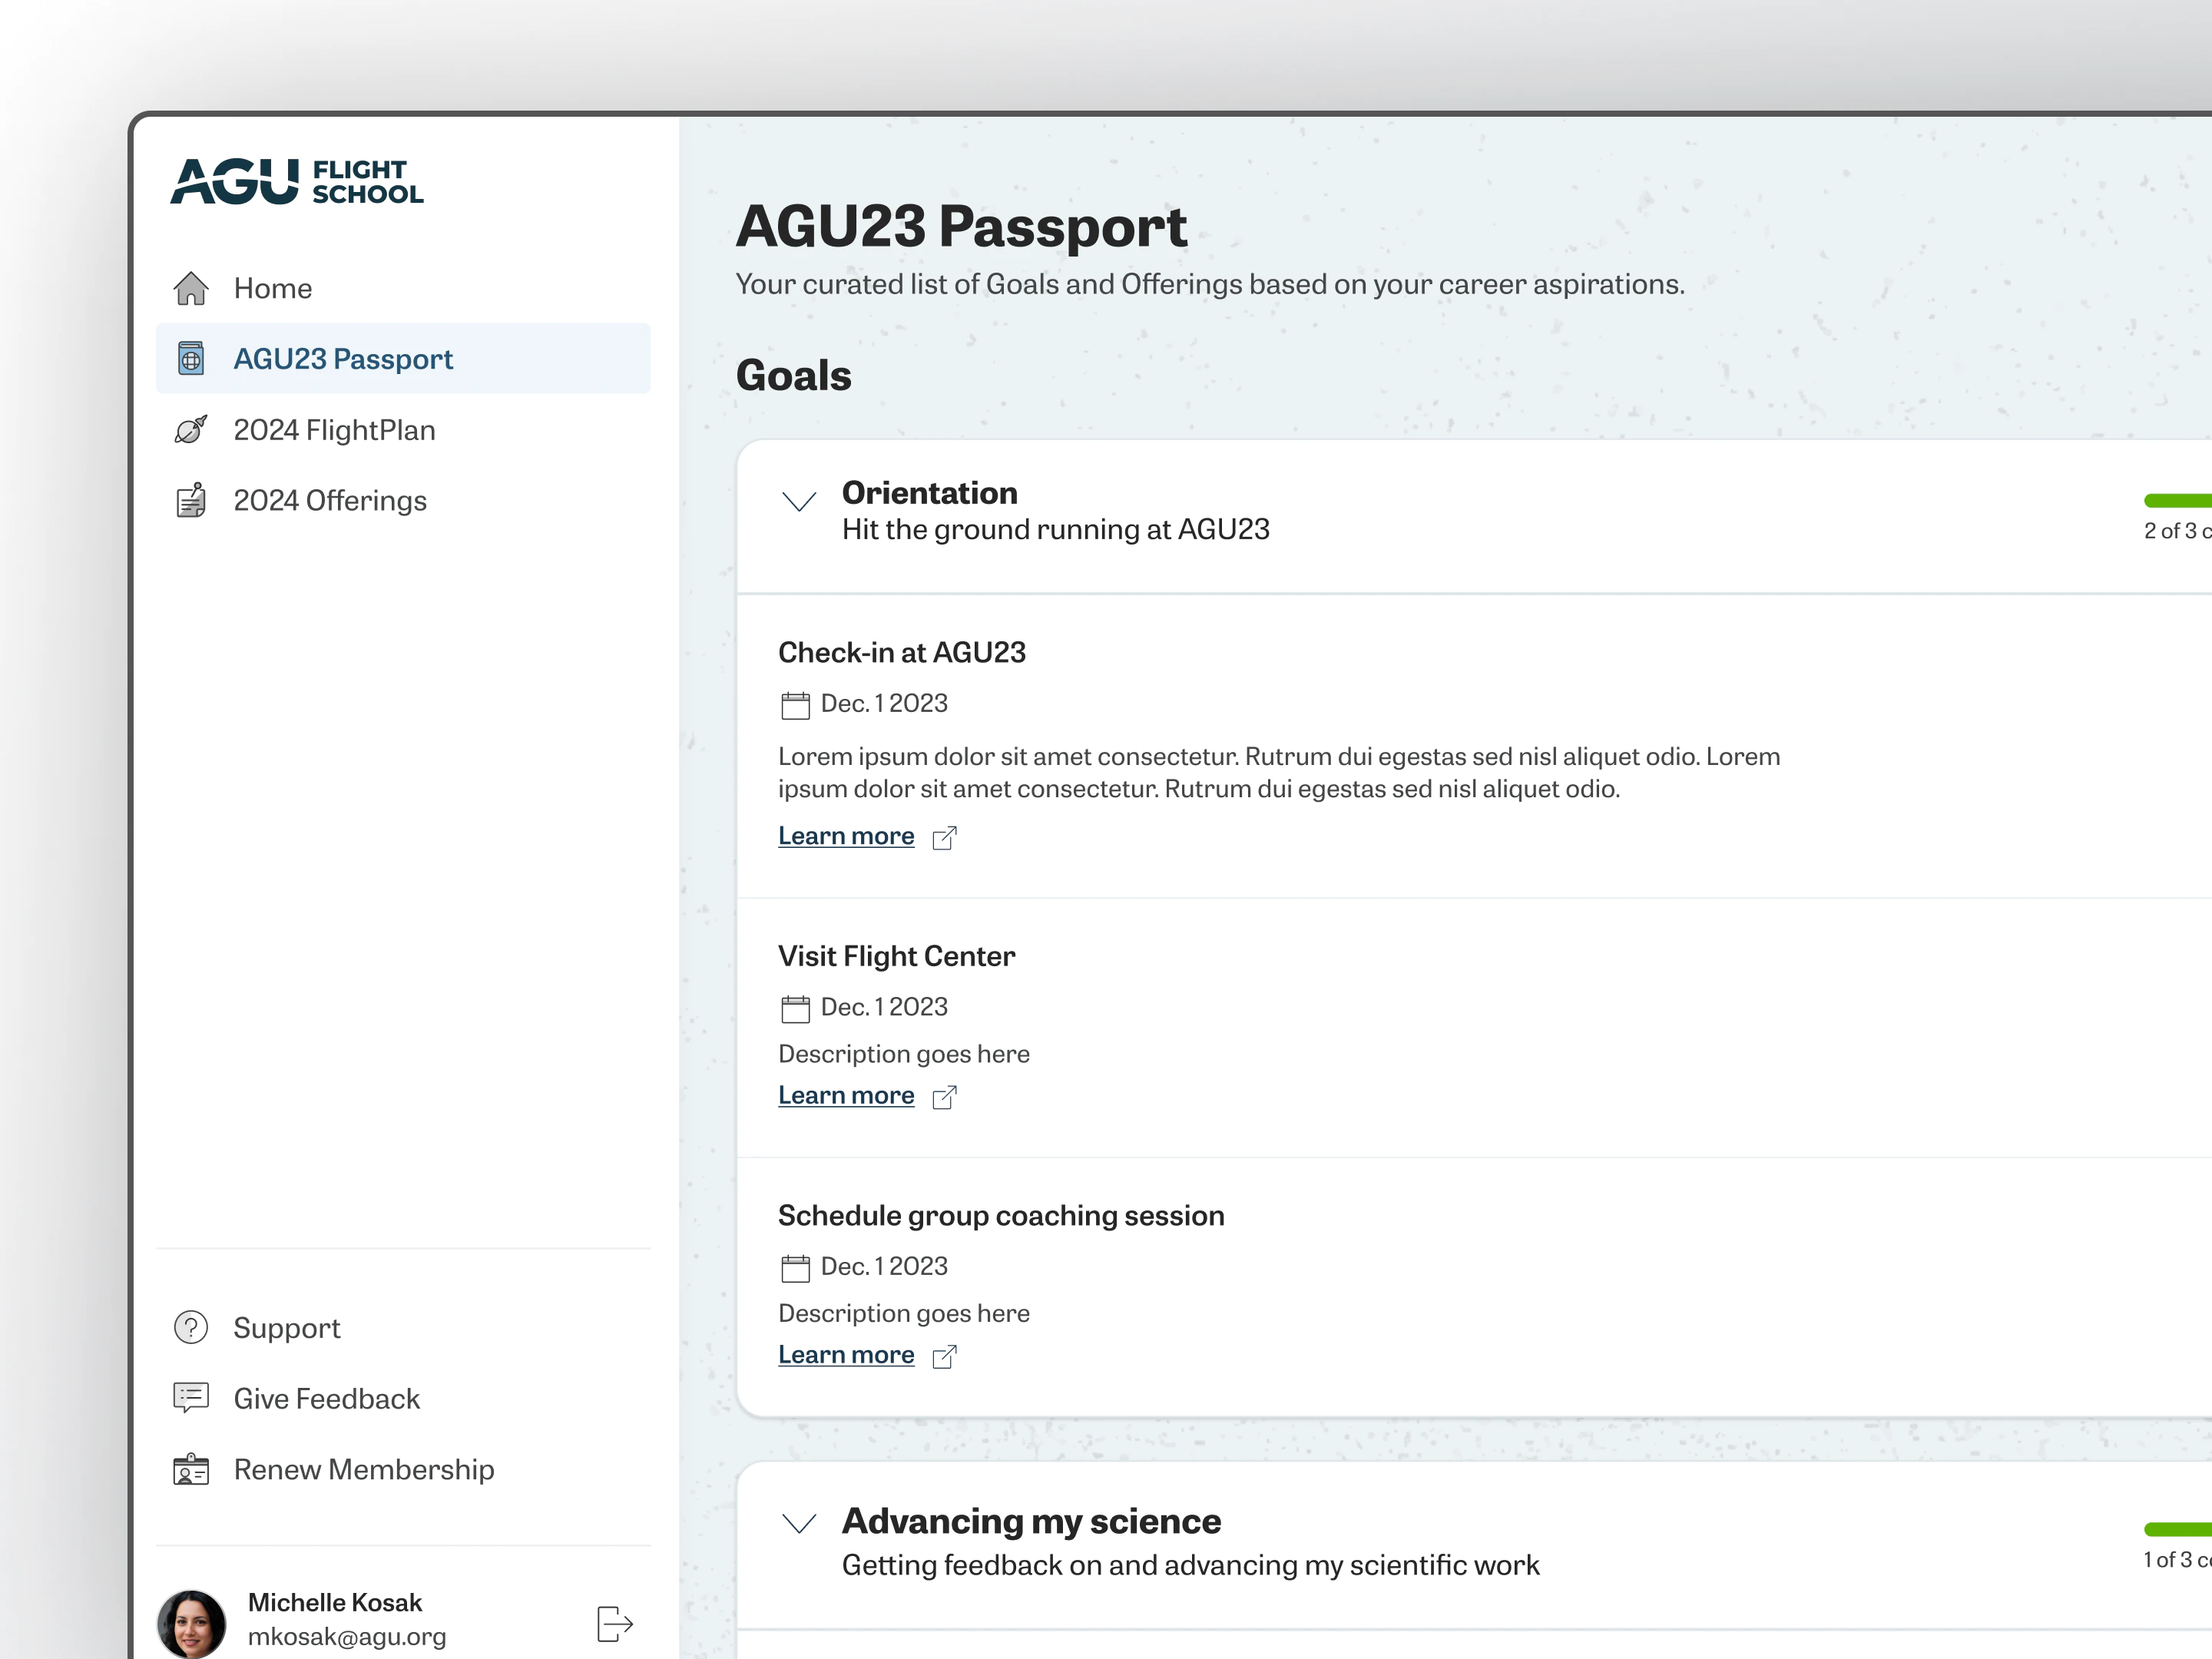The width and height of the screenshot is (2212, 1659).
Task: Select AGU23 Passport in the sidebar
Action: (x=403, y=358)
